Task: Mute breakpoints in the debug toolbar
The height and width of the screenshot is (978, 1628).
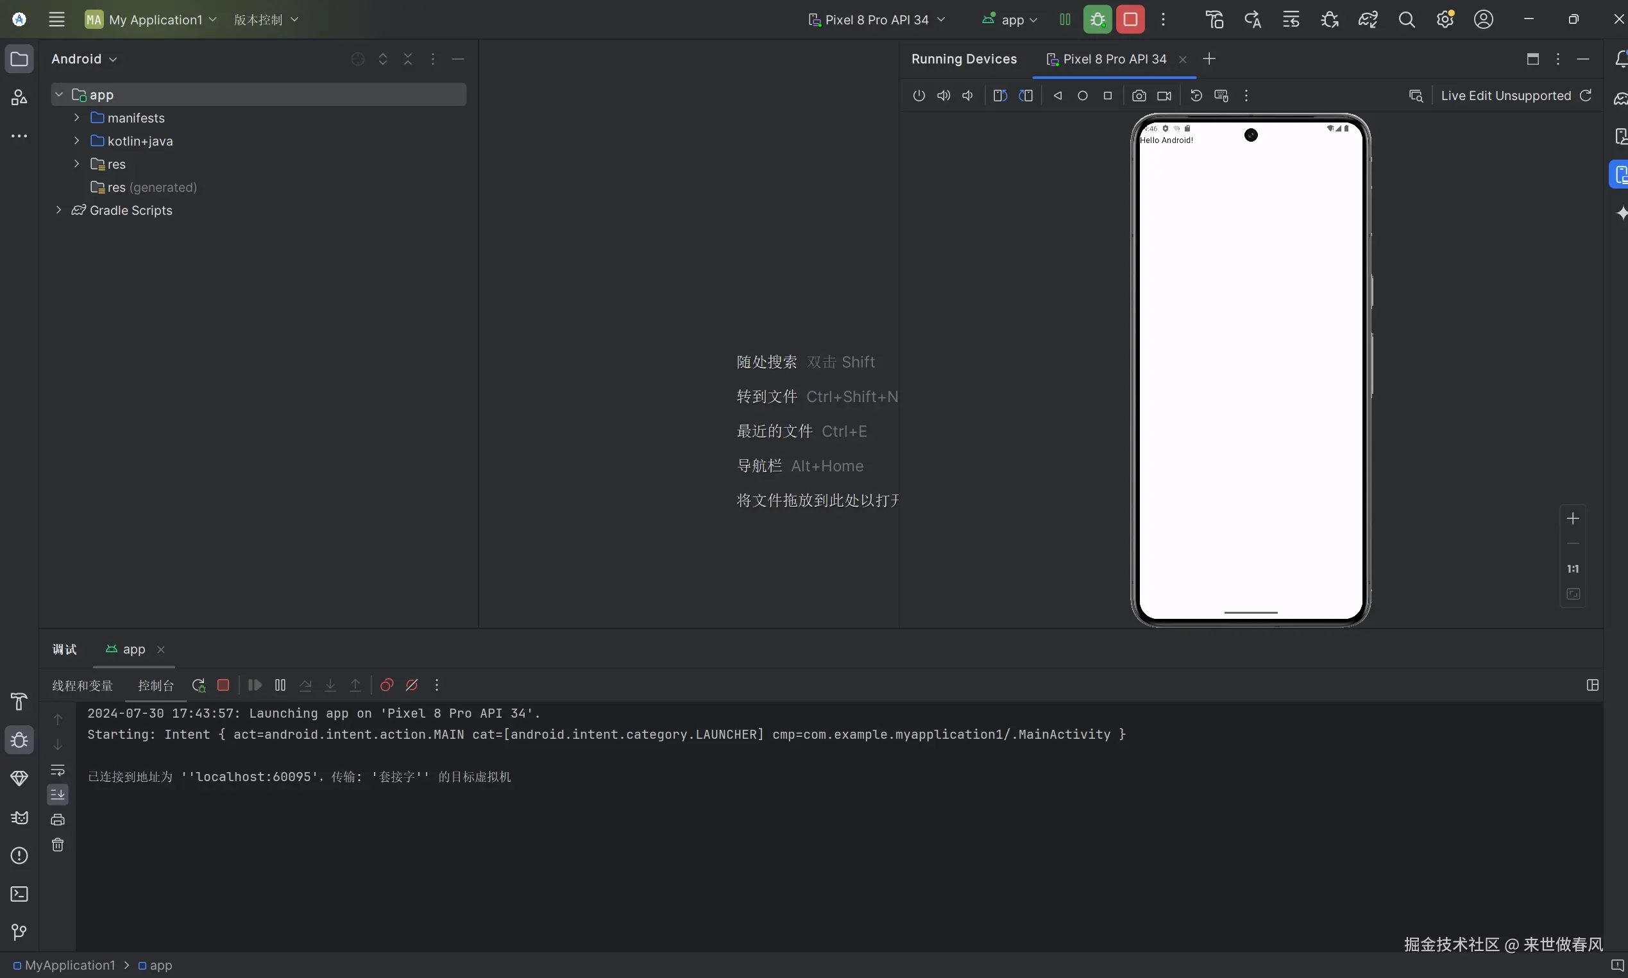Action: [411, 686]
